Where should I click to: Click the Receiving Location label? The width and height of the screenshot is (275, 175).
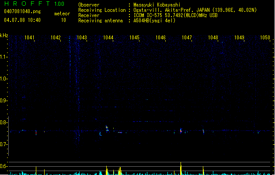tap(102, 10)
